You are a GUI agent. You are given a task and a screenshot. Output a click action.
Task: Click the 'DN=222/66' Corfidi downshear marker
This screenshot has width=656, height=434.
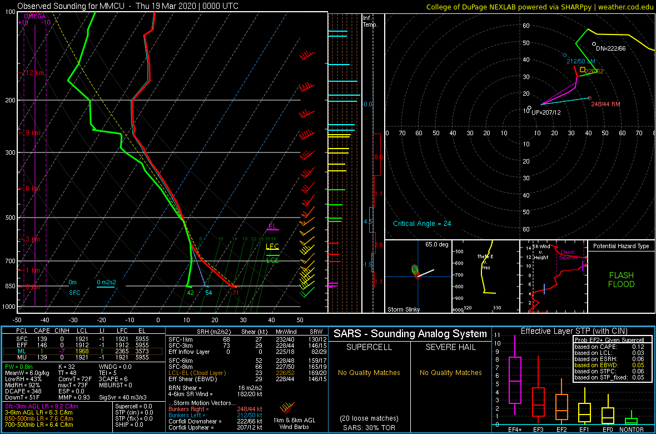click(x=610, y=48)
